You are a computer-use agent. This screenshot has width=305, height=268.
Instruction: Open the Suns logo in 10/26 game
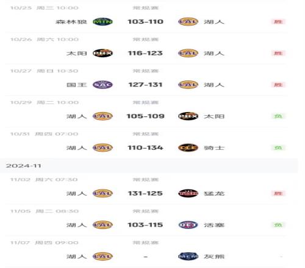tap(102, 53)
